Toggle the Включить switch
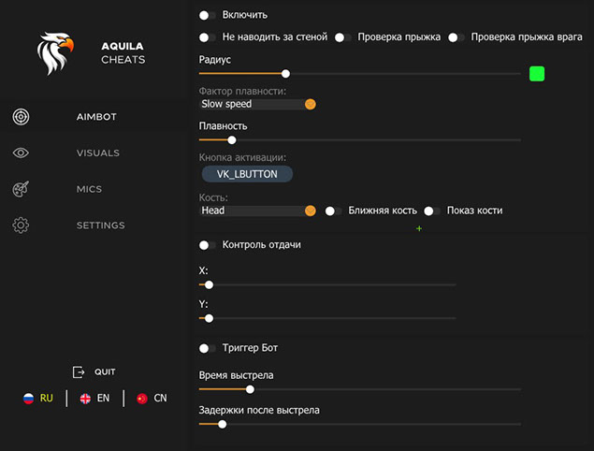The height and width of the screenshot is (451, 594). [207, 15]
